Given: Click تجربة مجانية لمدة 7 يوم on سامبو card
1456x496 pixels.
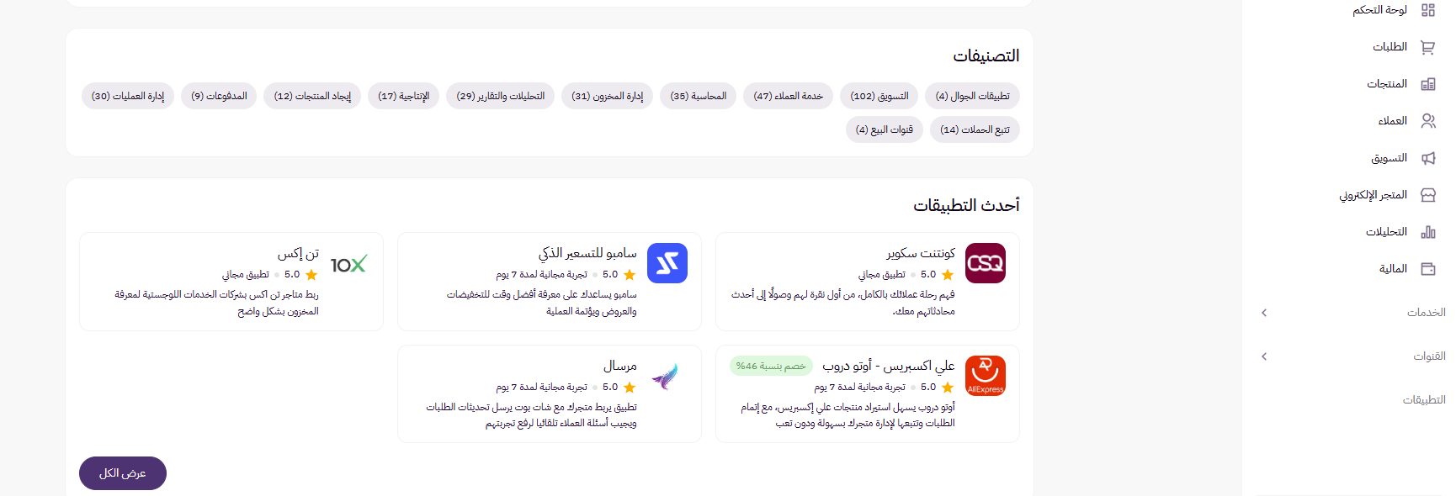Looking at the screenshot, I should tap(541, 274).
